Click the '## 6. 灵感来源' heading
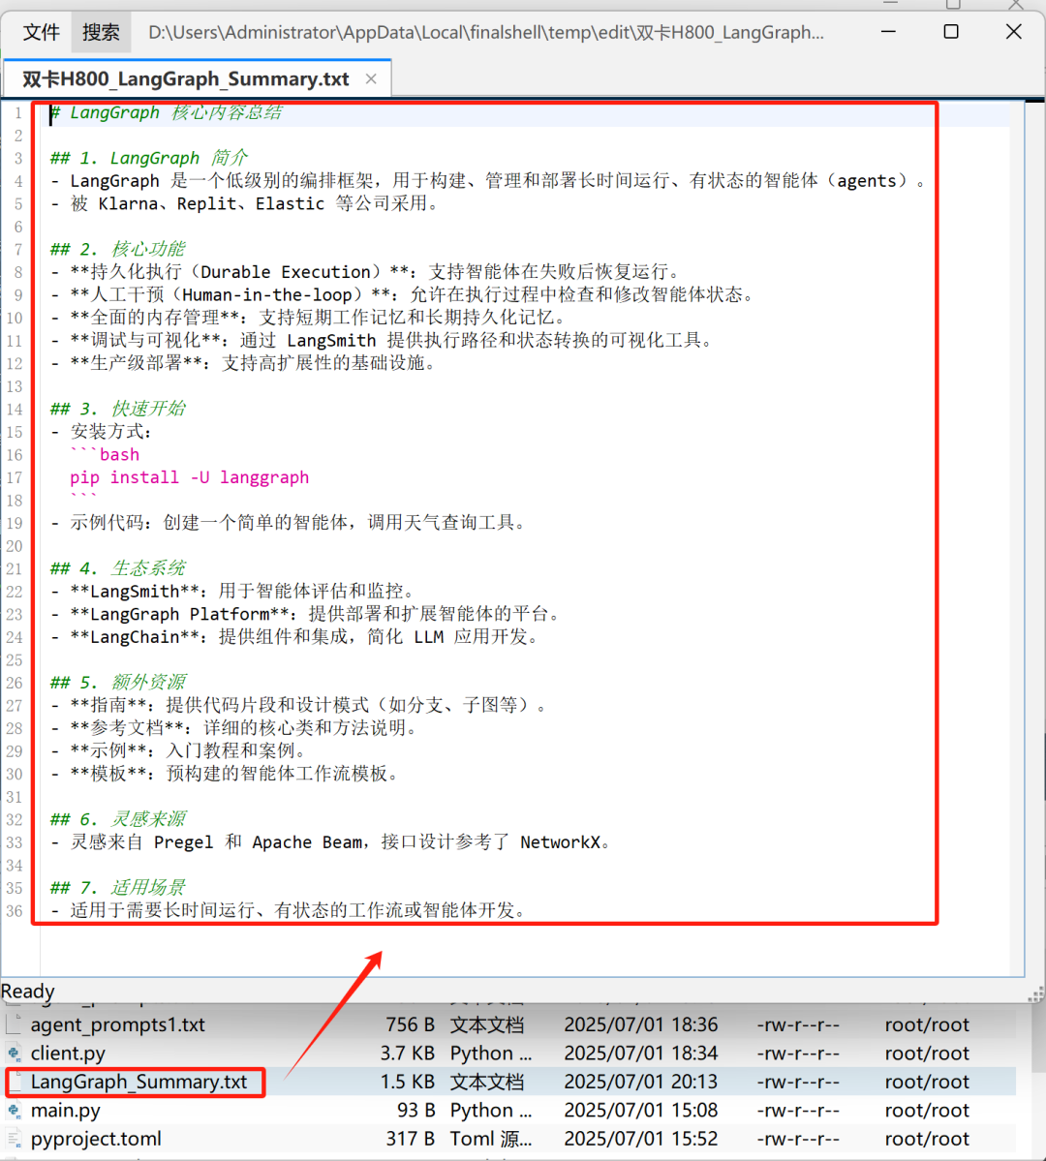 point(118,819)
